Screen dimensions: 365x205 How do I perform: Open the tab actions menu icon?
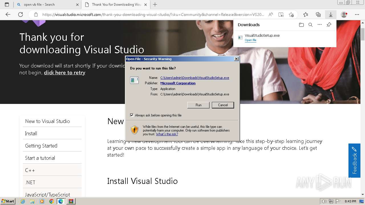pos(7,5)
